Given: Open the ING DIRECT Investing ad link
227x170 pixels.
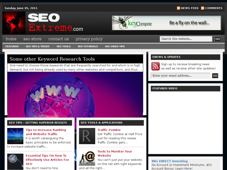Looking at the screenshot, I should (x=170, y=161).
